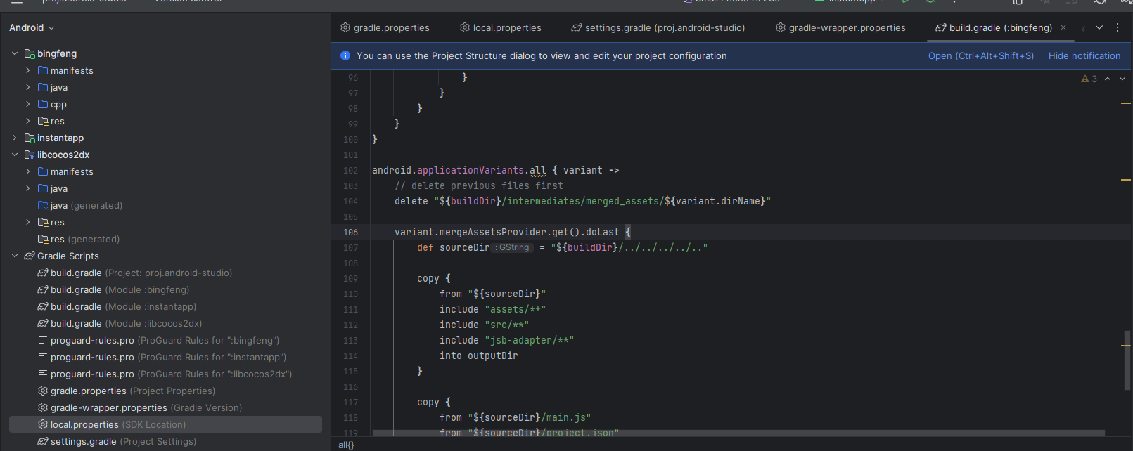Click the gear icon beside local.properties in tree

click(x=43, y=424)
